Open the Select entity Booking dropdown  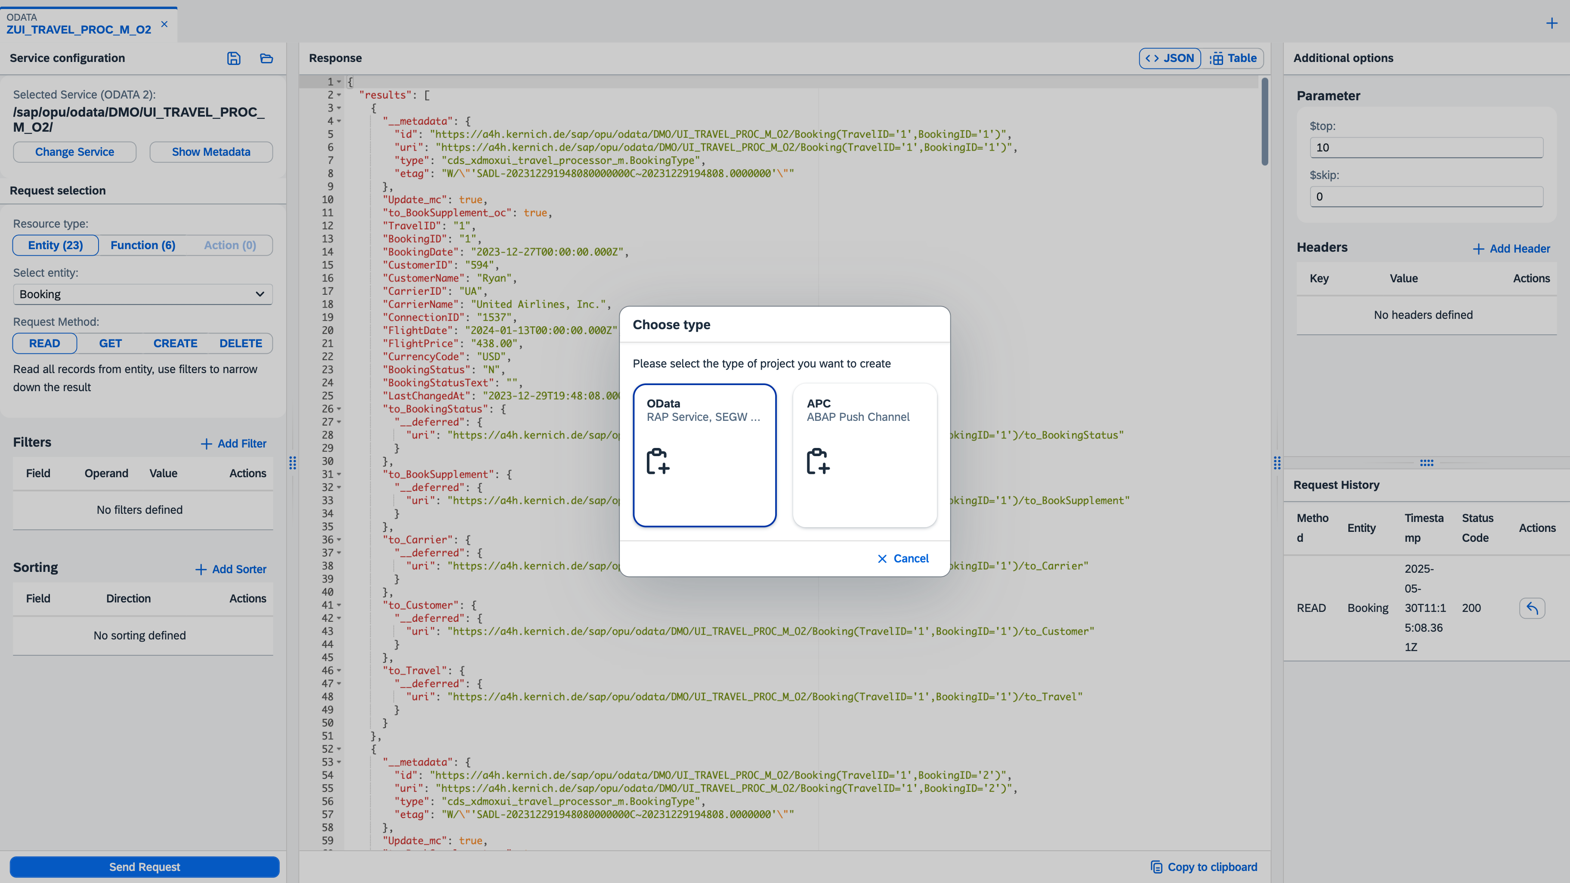click(142, 294)
